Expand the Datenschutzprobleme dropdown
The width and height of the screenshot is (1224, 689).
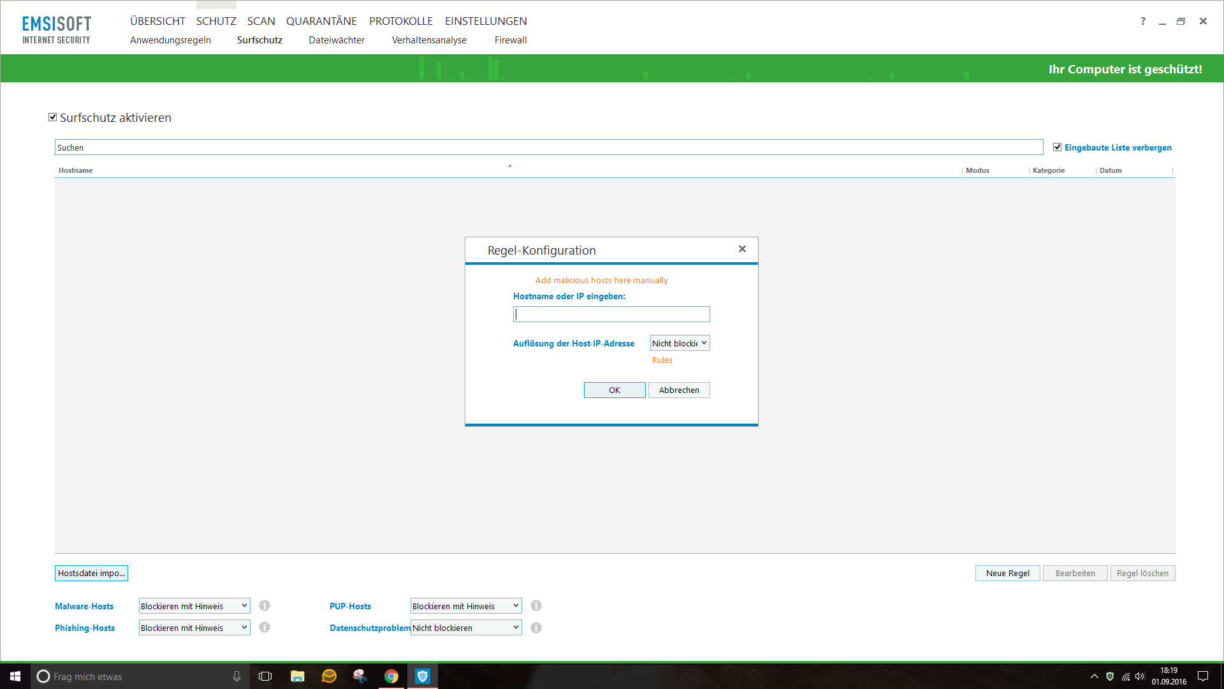466,628
